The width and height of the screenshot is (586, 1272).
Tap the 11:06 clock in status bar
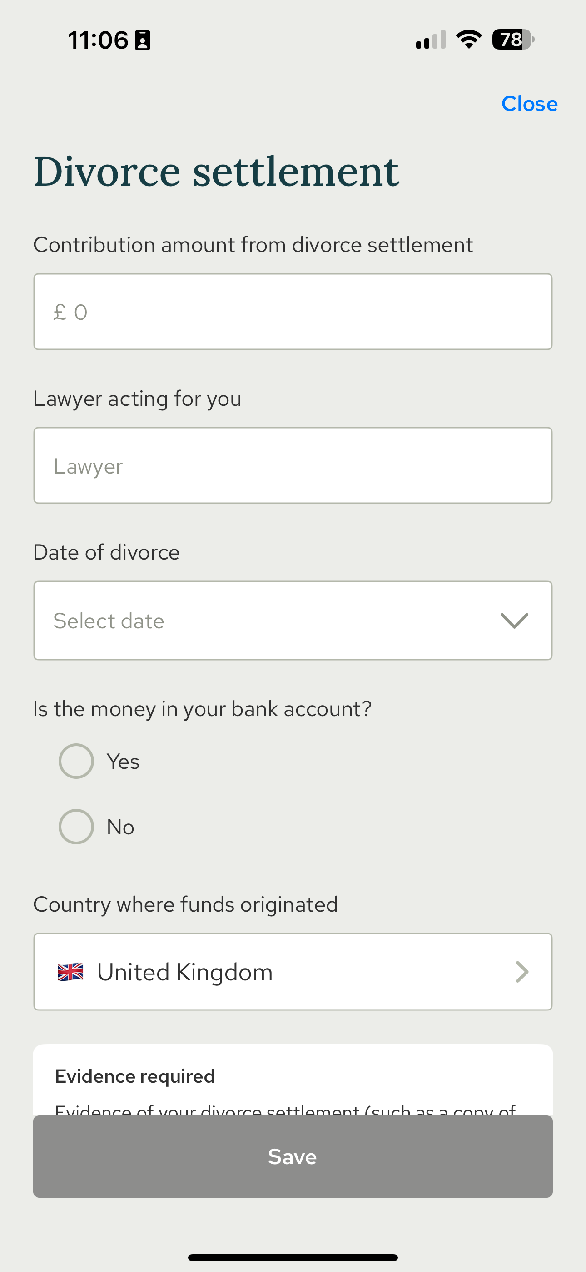(x=98, y=40)
